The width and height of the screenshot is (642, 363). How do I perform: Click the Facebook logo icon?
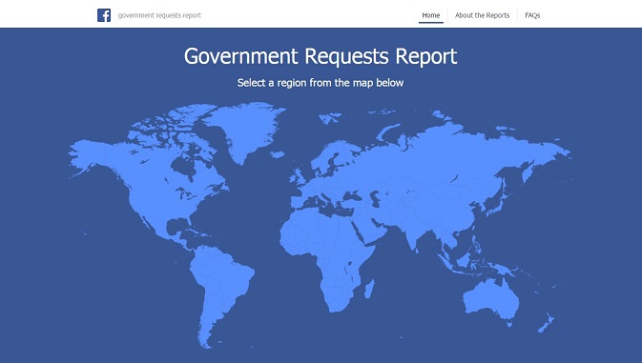[x=104, y=15]
